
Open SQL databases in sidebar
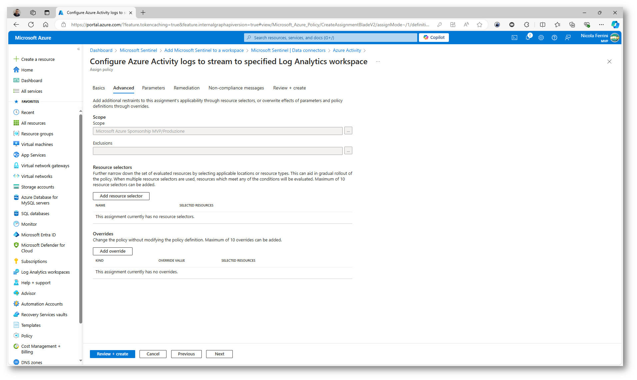35,213
